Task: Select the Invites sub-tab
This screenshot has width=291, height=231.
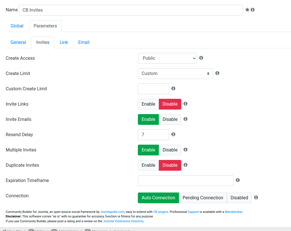Action: tap(43, 42)
